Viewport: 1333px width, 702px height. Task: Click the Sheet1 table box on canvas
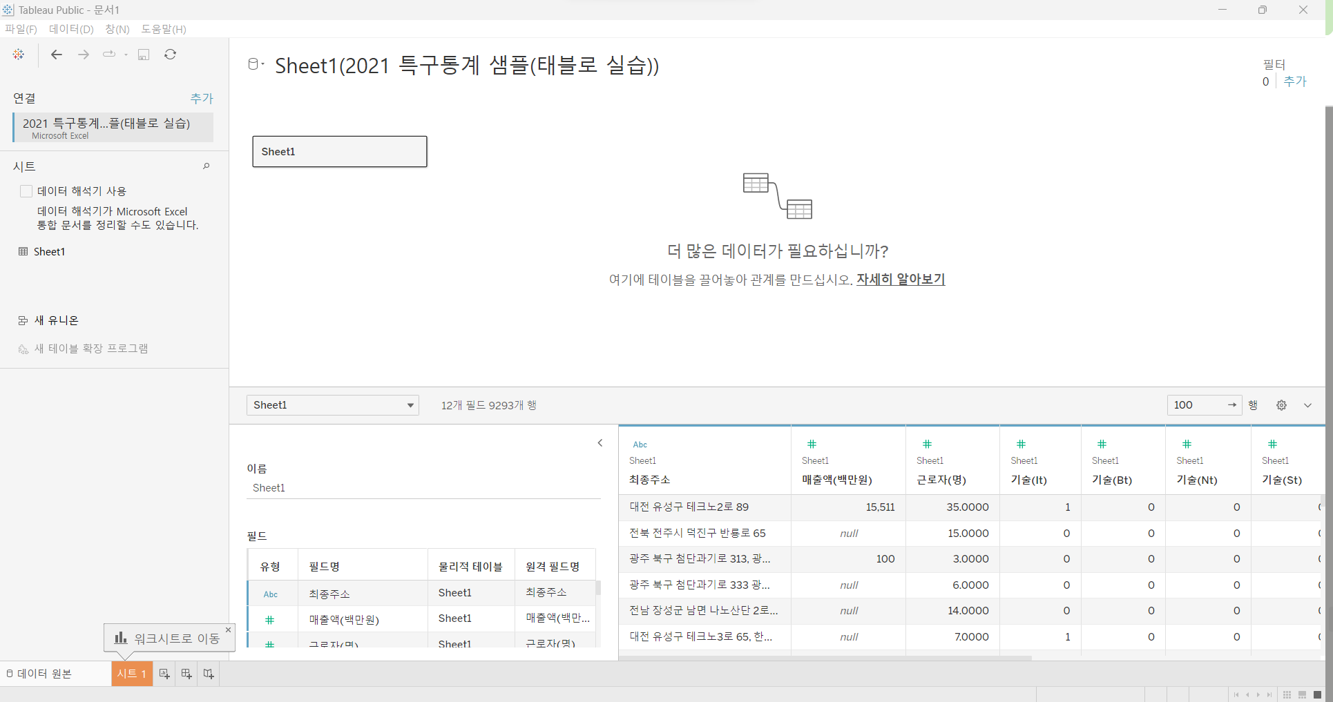click(x=340, y=151)
